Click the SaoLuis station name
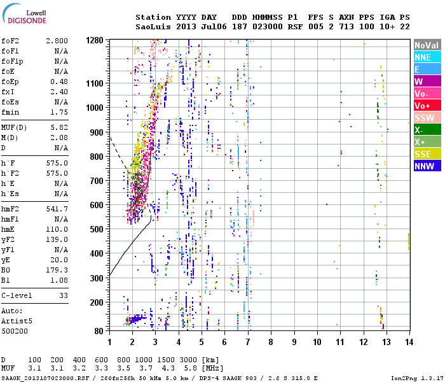This screenshot has height=382, width=445. click(153, 27)
